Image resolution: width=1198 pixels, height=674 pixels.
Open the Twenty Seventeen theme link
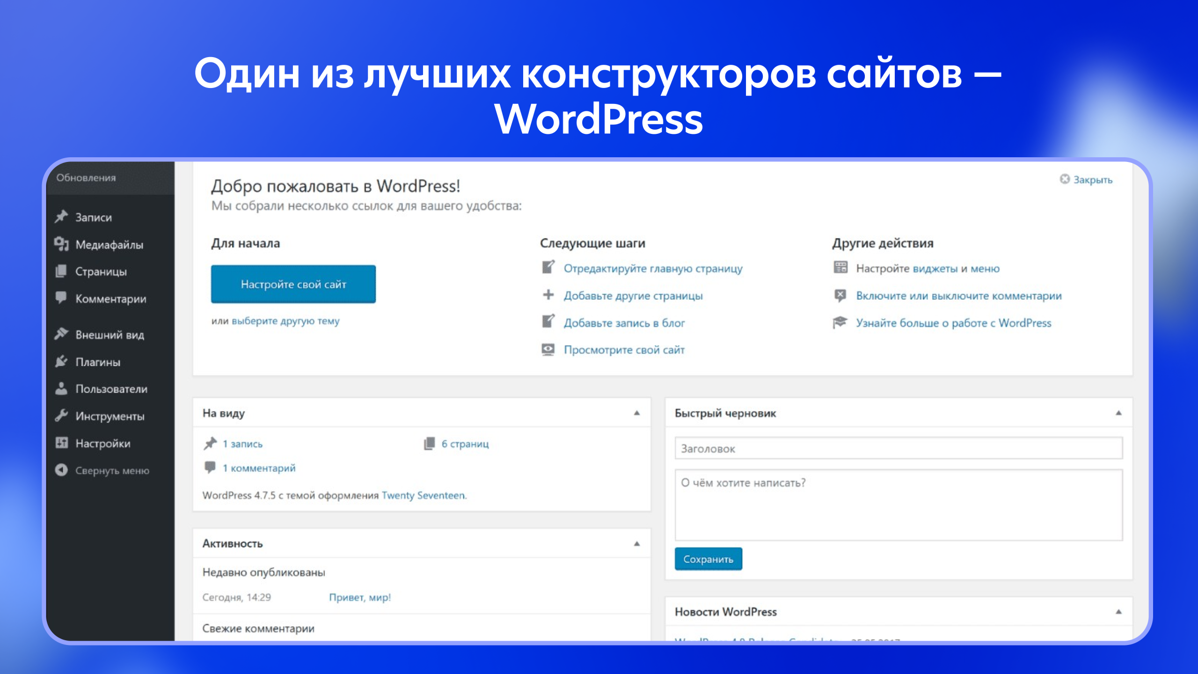[x=424, y=495]
